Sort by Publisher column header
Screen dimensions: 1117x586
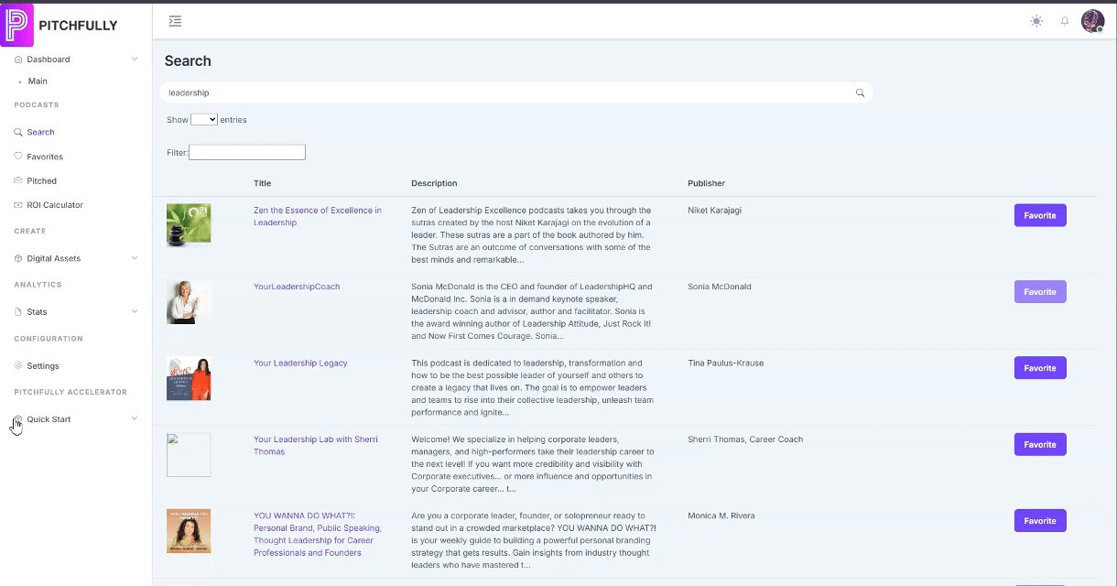pyautogui.click(x=706, y=183)
